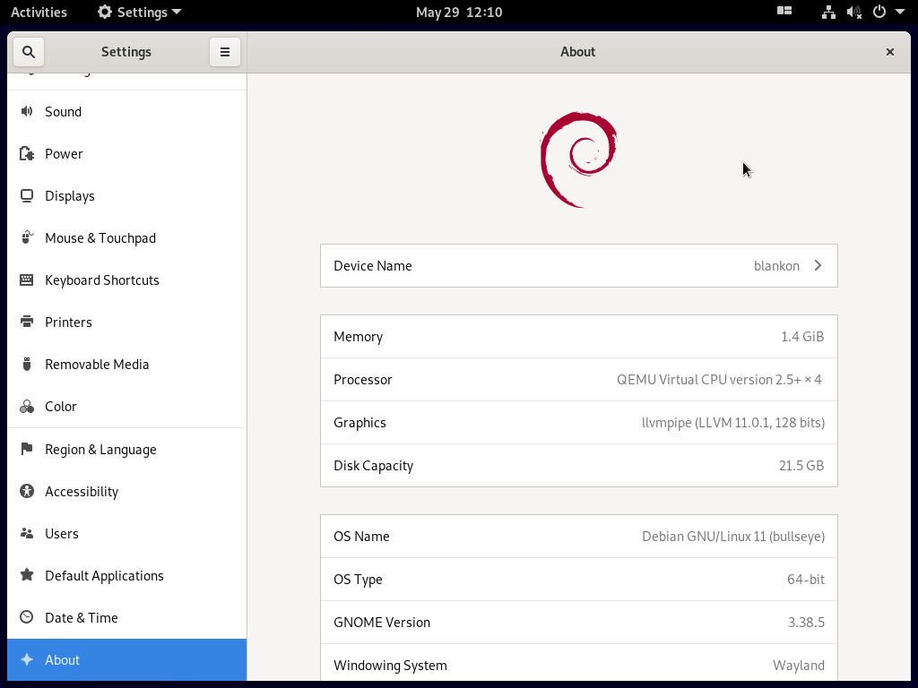Click the Sound speaker icon in sidebar
This screenshot has height=688, width=918.
click(x=26, y=111)
